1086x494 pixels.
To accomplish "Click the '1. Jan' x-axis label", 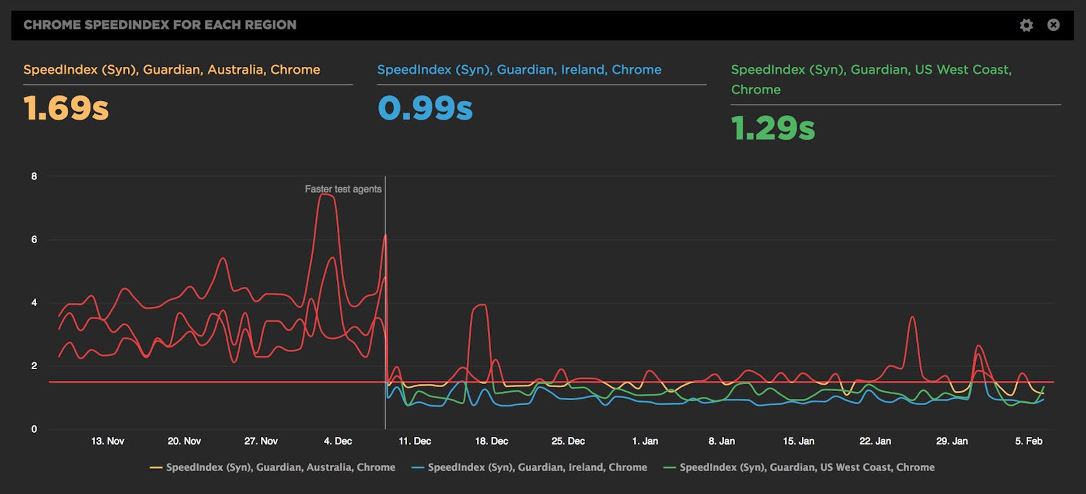I will 645,441.
